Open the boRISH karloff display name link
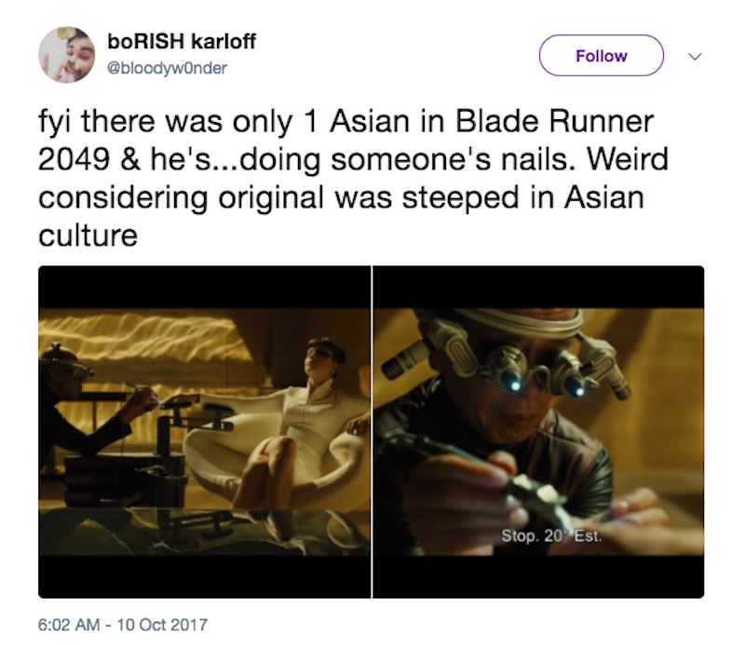745x645 pixels. tap(182, 41)
